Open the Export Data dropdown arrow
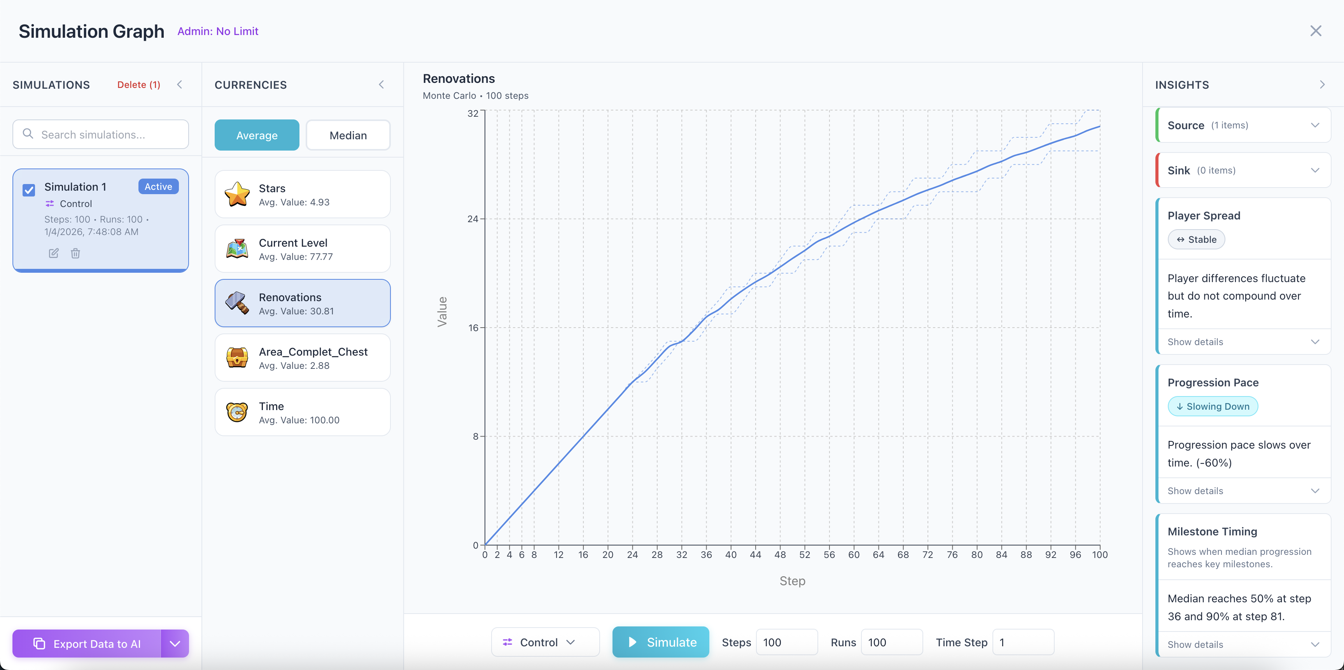The image size is (1344, 670). [175, 644]
